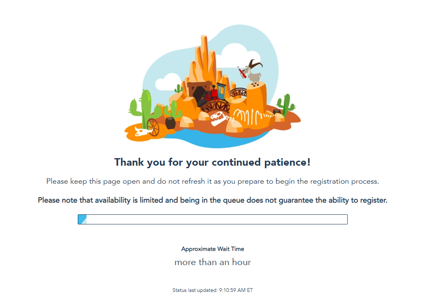Click the wooden wagon wheel

[153, 127]
